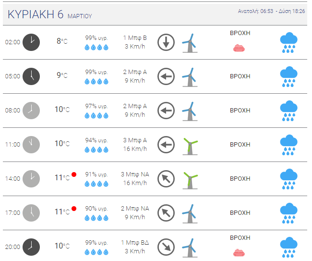This screenshot has height=261, width=312.
Task: Click the green windmill icon at 11:00
Action: 190,147
